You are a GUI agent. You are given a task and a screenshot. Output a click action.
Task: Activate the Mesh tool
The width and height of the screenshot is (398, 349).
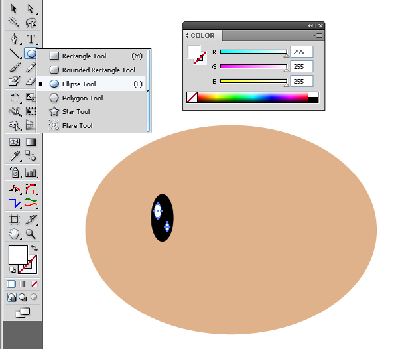(15, 142)
